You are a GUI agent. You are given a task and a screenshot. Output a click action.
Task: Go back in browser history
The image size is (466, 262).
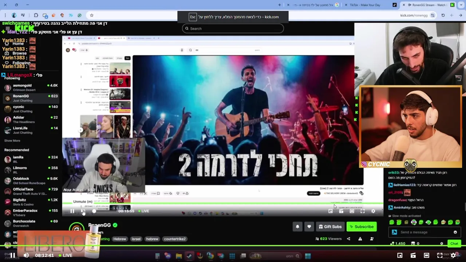461,15
